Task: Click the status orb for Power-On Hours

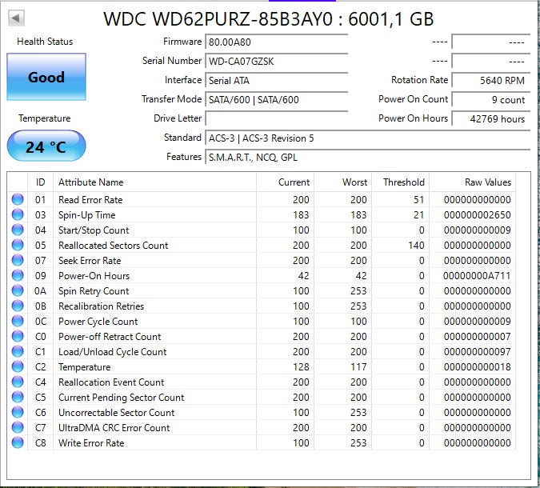Action: pos(18,275)
